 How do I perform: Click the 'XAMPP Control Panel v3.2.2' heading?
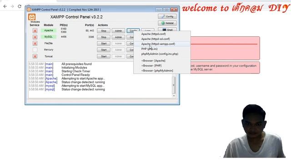(76, 17)
